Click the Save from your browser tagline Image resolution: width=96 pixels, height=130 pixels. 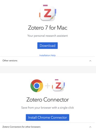point(47,108)
